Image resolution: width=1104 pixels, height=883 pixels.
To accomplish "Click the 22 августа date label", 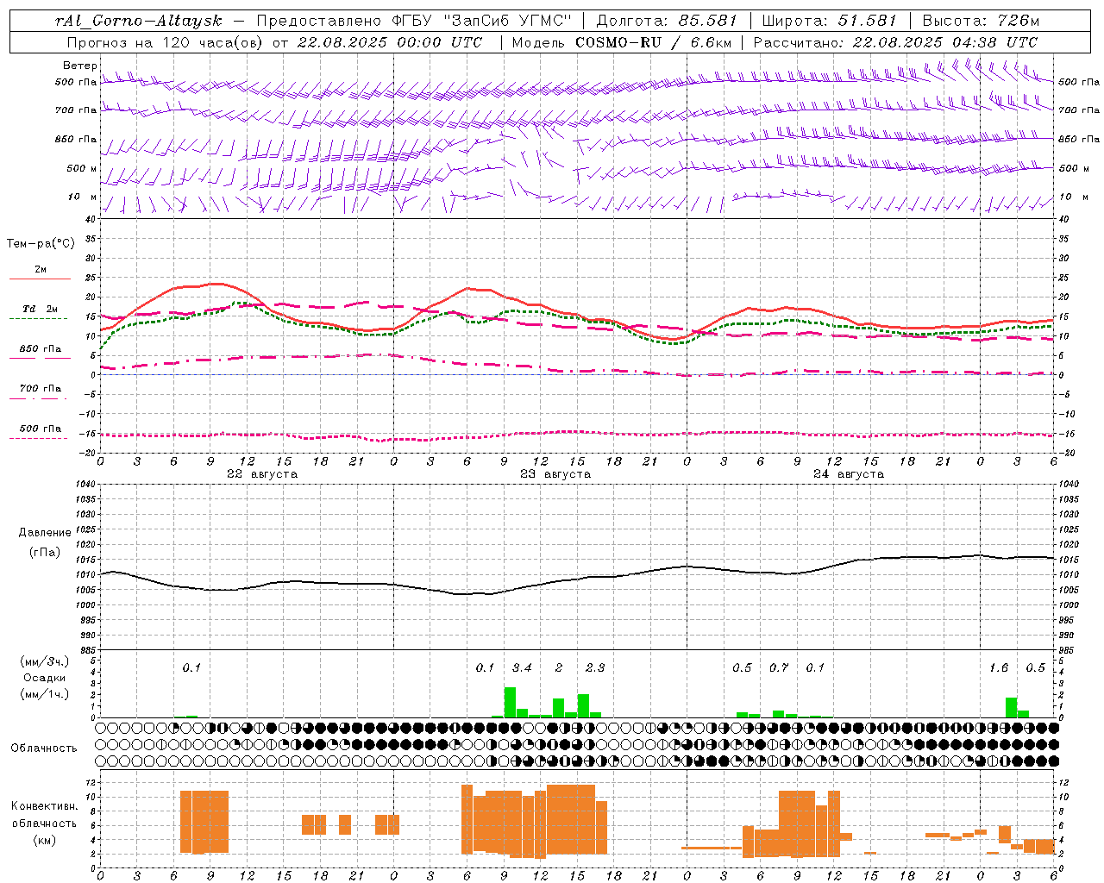I will 262,474.
